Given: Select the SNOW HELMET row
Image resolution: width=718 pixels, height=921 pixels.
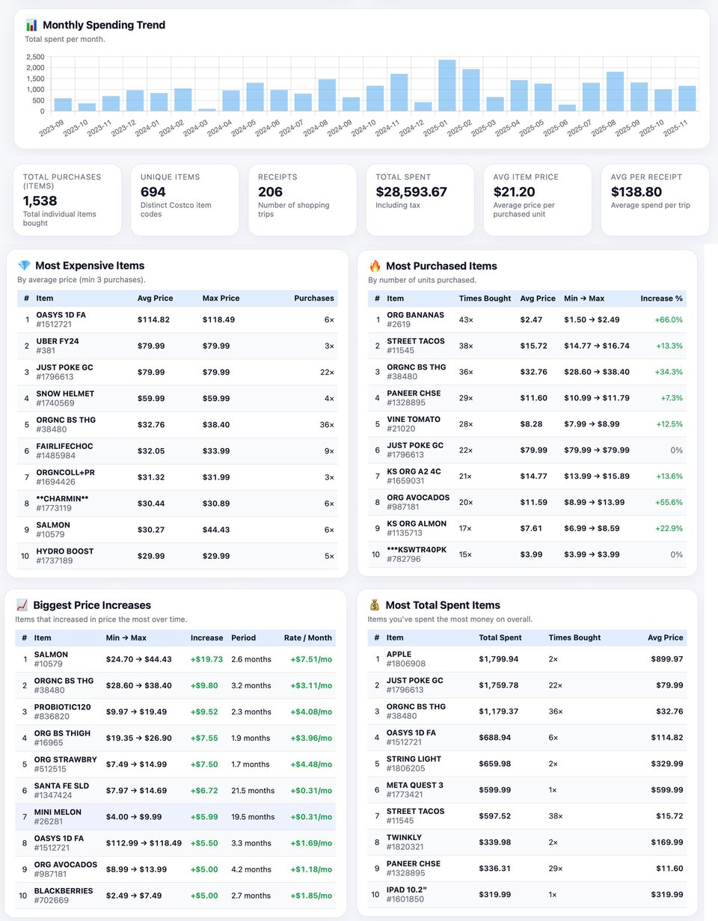Looking at the screenshot, I should click(177, 399).
